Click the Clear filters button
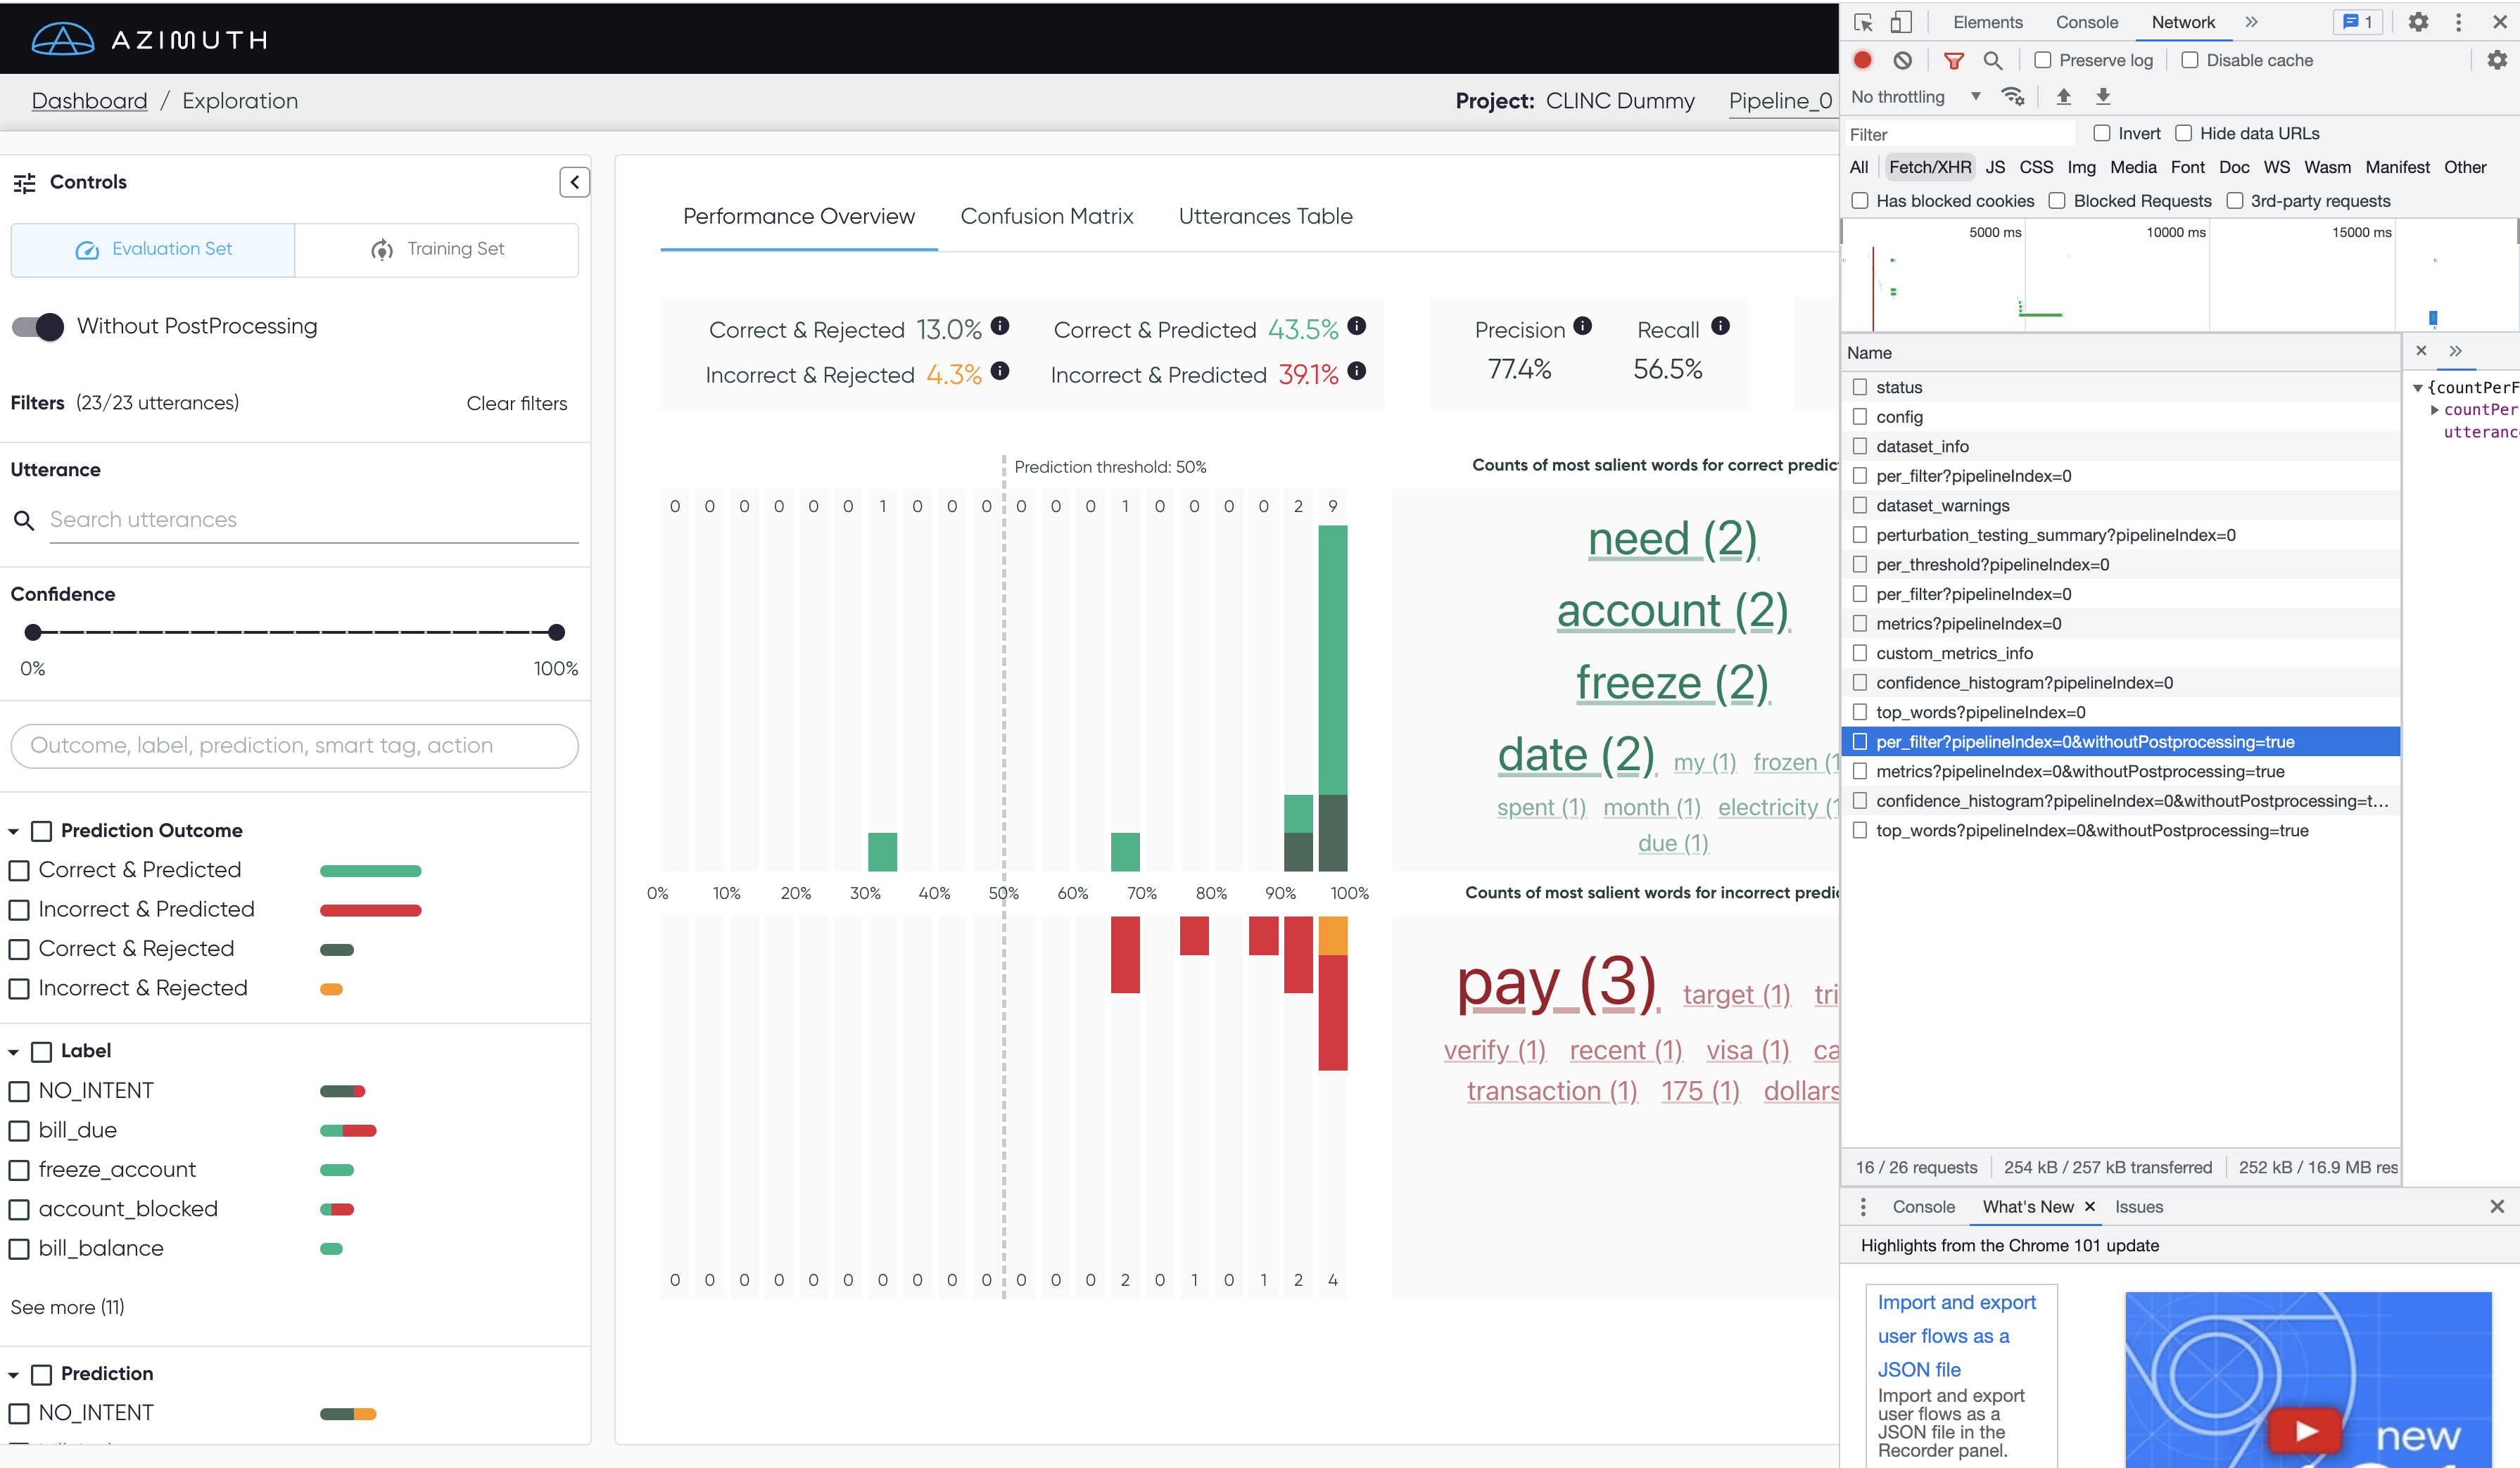The image size is (2520, 1468). (516, 403)
